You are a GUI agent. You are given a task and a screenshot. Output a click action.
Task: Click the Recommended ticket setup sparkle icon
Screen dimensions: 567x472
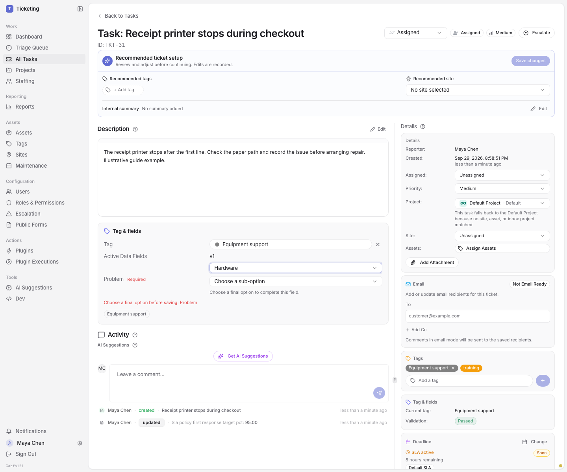point(107,61)
